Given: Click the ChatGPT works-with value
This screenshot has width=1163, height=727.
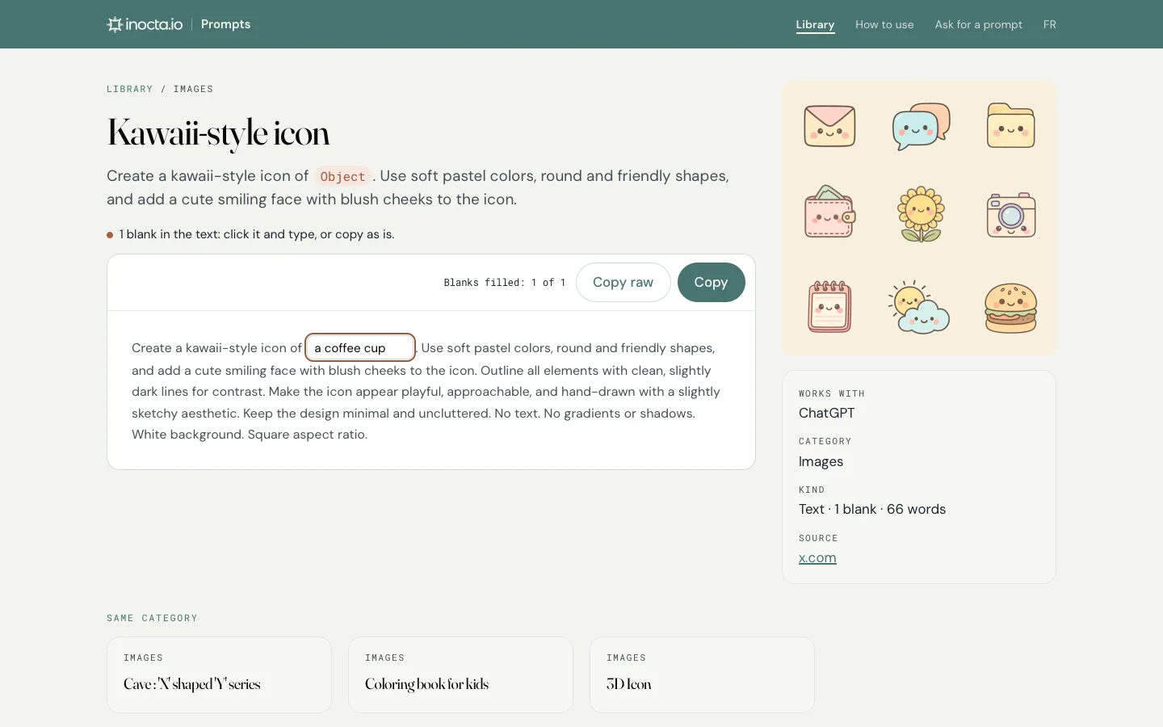Looking at the screenshot, I should (826, 413).
